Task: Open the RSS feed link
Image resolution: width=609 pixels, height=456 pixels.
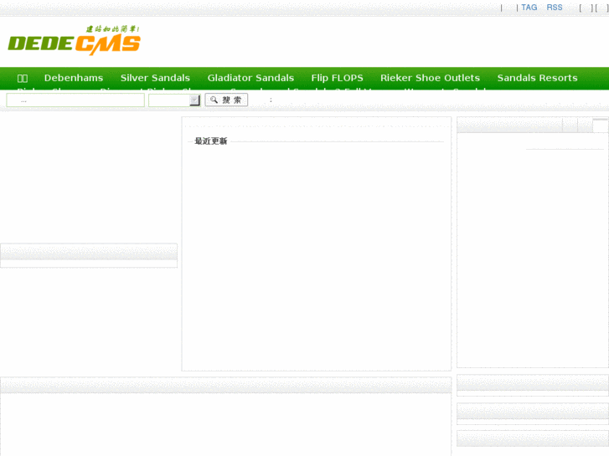Action: pyautogui.click(x=555, y=8)
